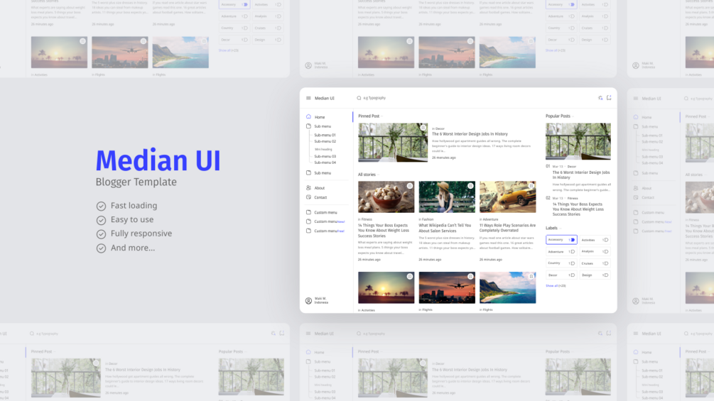Open The 6 Worst Interior Design Jobs title
This screenshot has width=714, height=401.
(x=470, y=134)
